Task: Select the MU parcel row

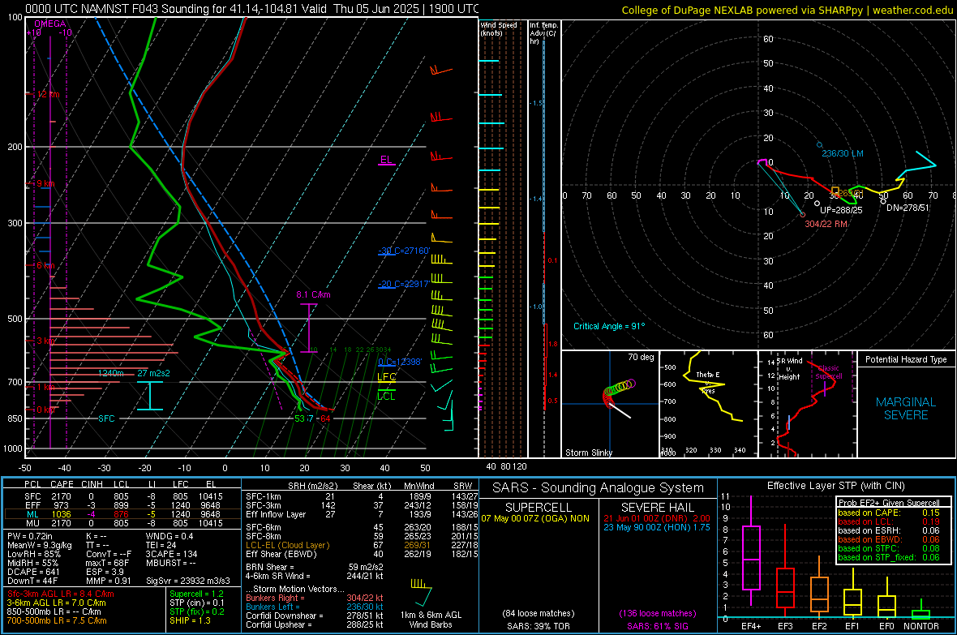Action: pos(122,522)
